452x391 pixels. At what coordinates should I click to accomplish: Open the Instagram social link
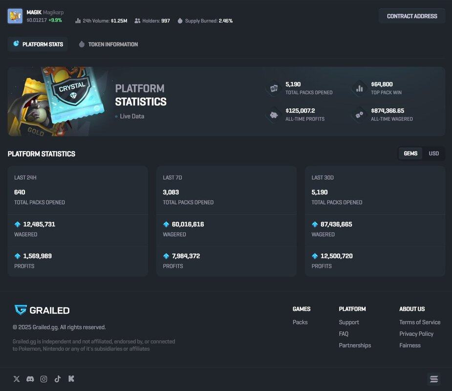point(43,379)
